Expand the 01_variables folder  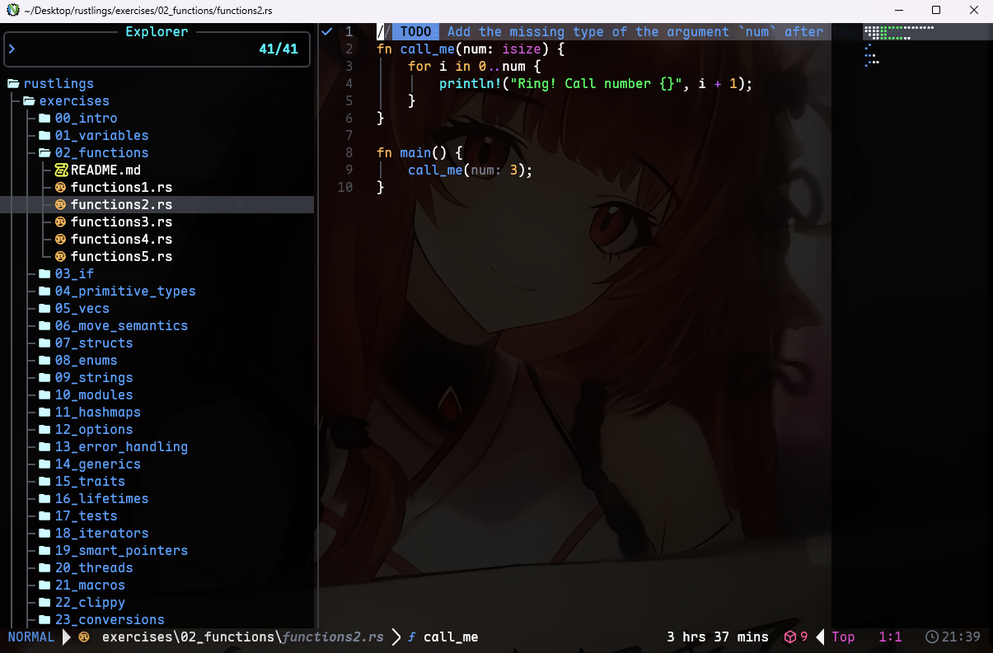click(102, 136)
